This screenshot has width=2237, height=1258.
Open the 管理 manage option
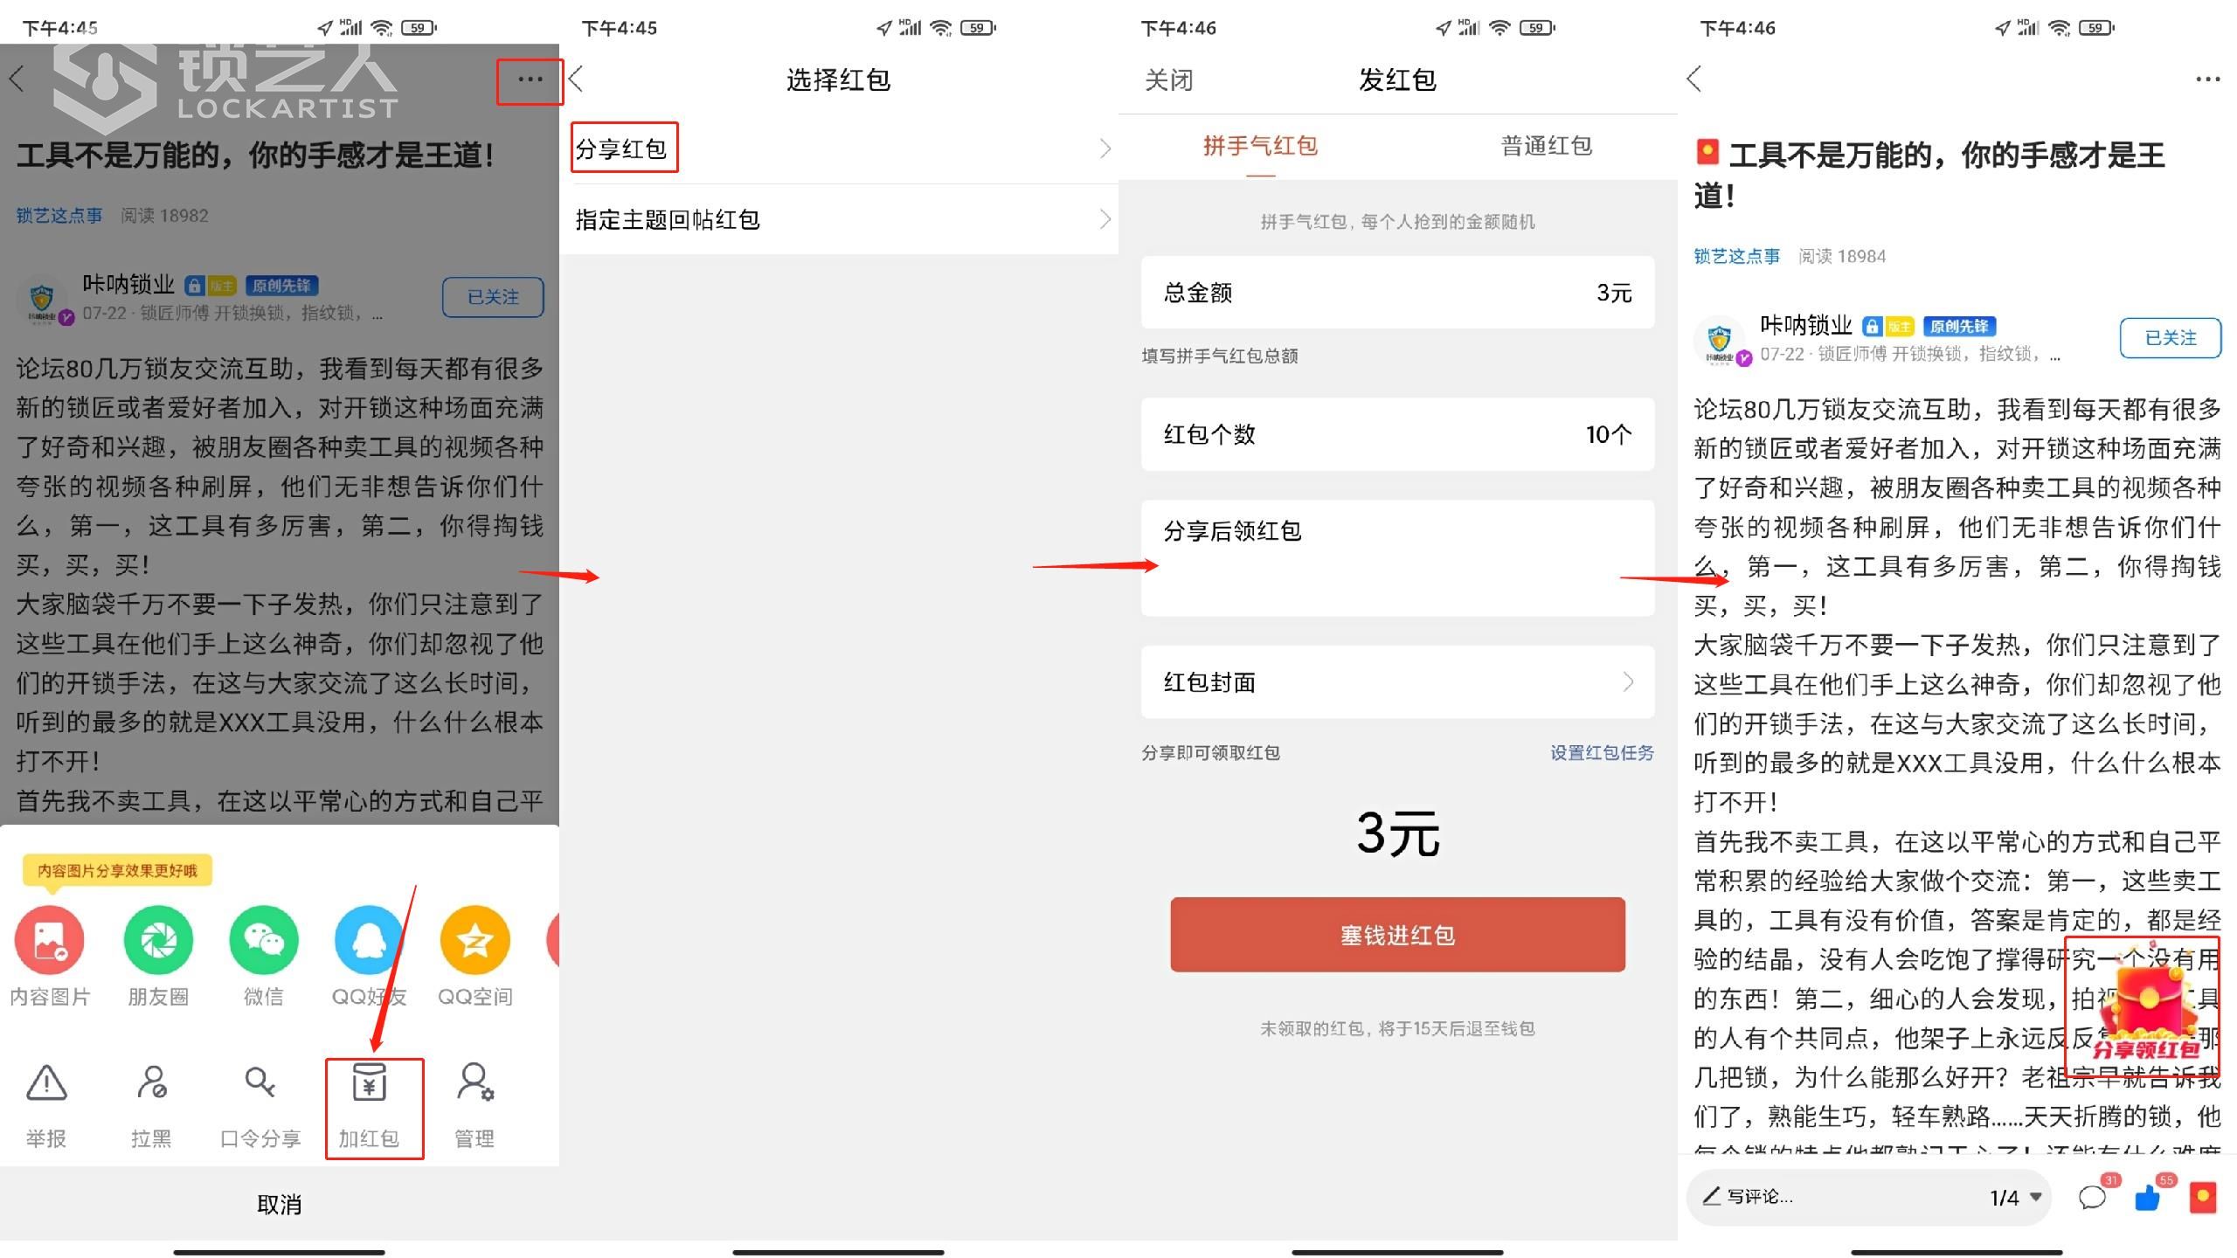coord(474,1105)
